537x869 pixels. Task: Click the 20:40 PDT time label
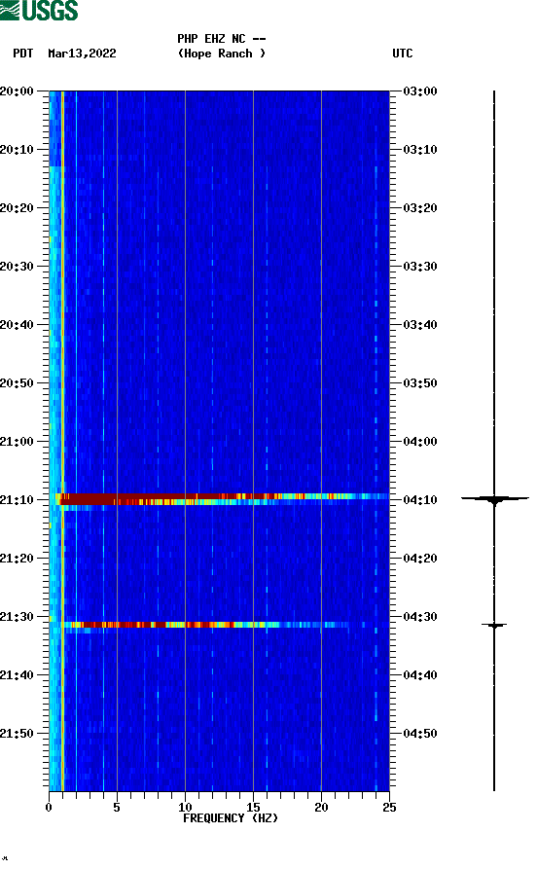click(17, 325)
